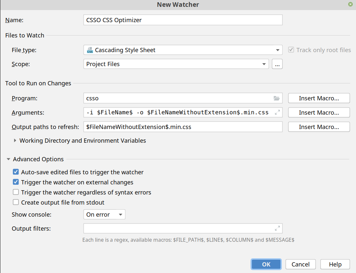
Task: Click Insert Macro for Output paths
Action: [x=319, y=127]
